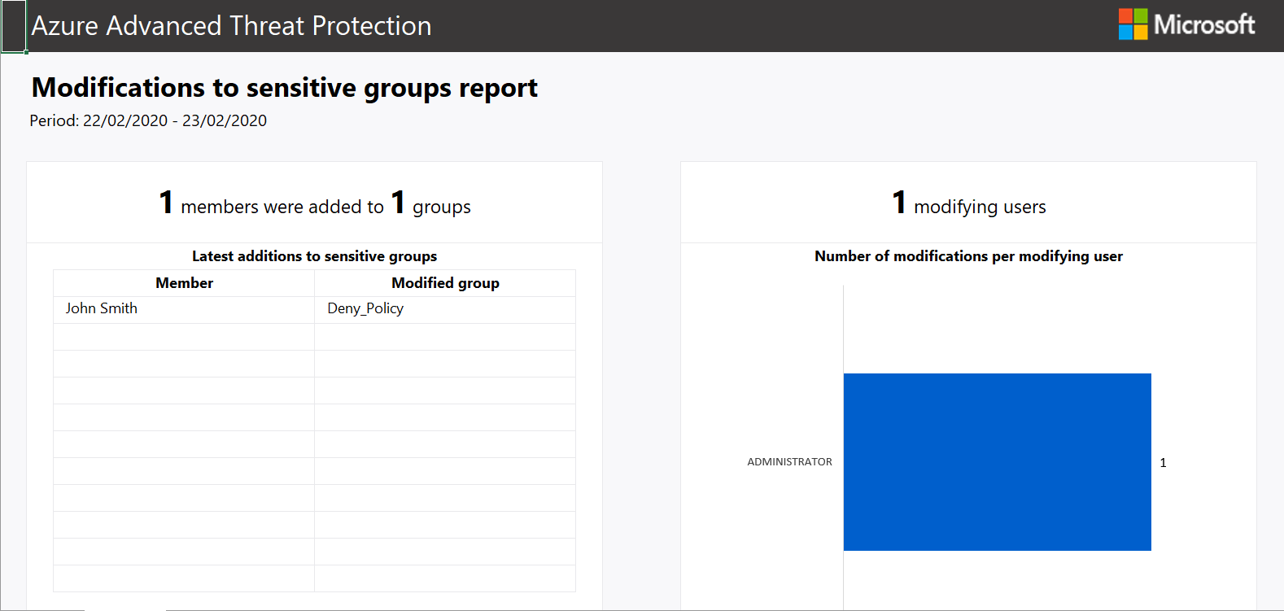Select the Modified group column header
Viewport: 1284px width, 611px height.
[x=445, y=283]
